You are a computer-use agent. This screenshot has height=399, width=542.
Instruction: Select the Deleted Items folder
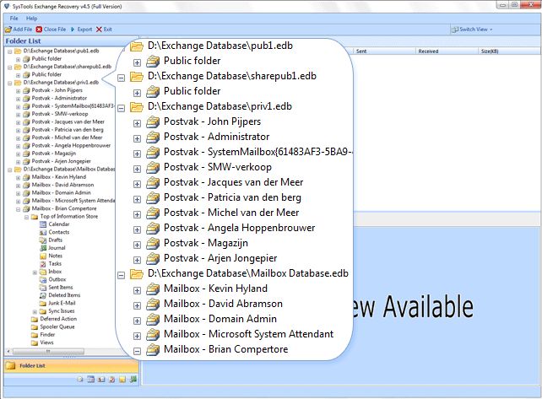coord(64,295)
